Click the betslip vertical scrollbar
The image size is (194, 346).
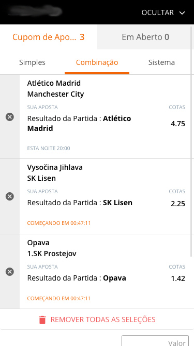(x=192, y=141)
